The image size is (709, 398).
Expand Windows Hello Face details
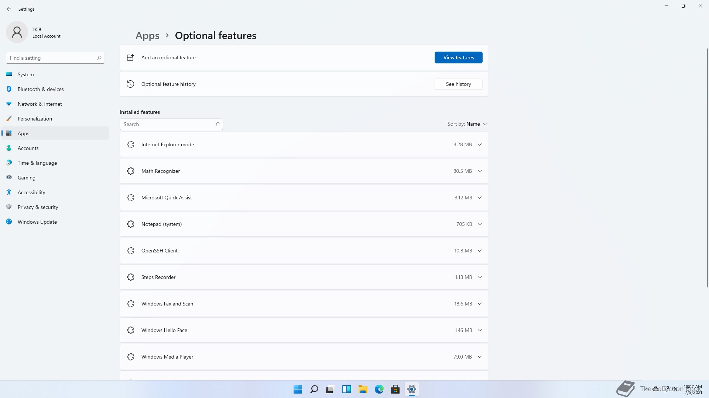click(x=480, y=330)
